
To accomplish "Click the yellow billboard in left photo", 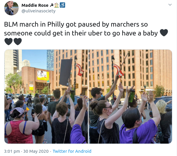I will click(x=43, y=75).
